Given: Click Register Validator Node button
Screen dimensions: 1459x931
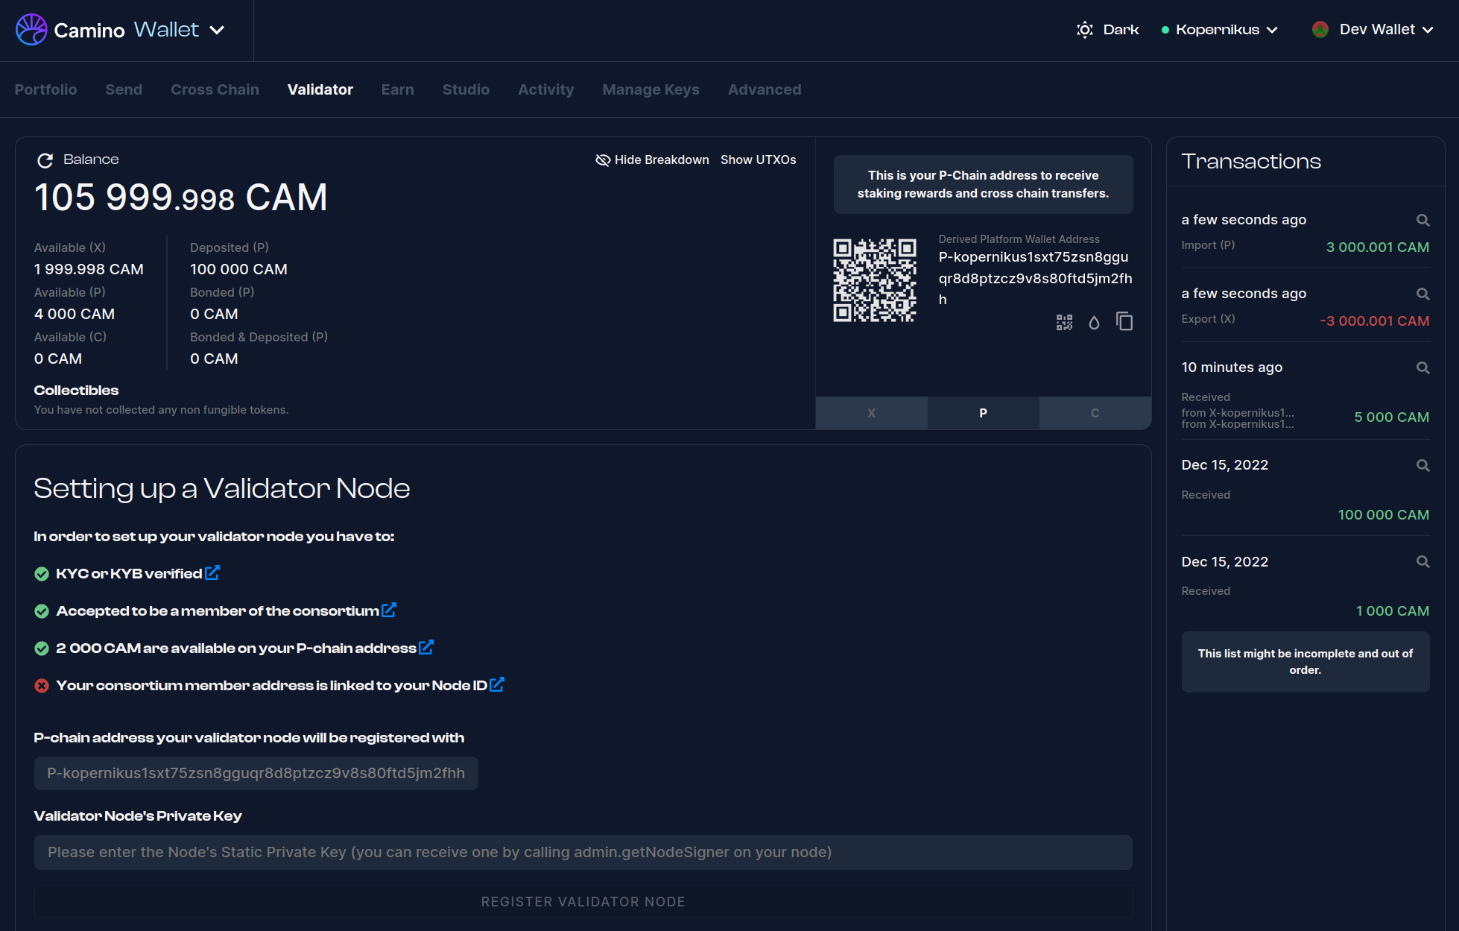Looking at the screenshot, I should pyautogui.click(x=583, y=902).
